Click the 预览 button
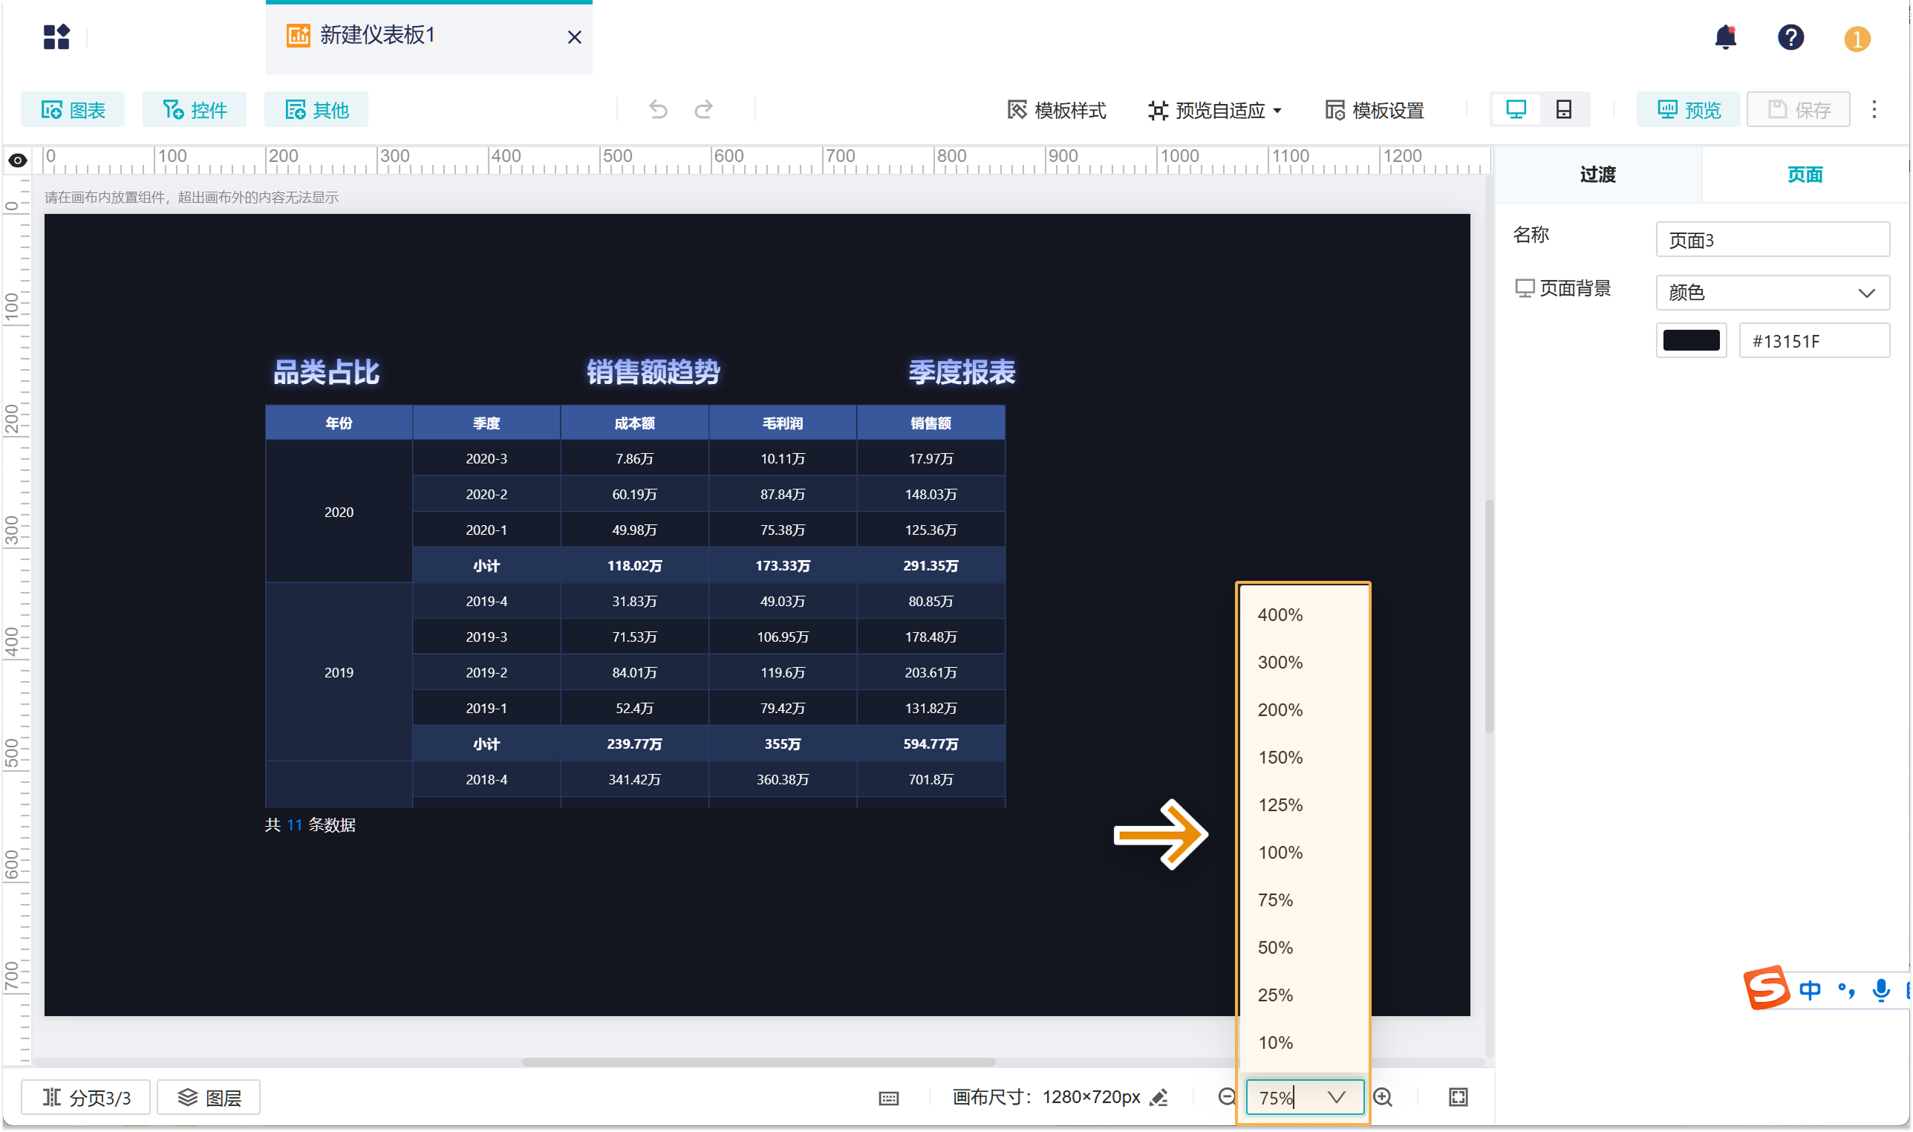 click(1687, 110)
